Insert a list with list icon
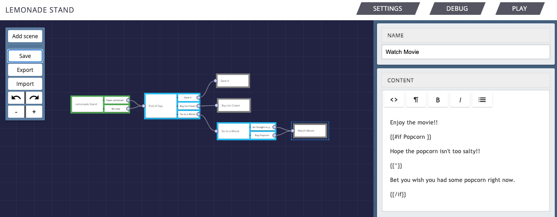 [482, 100]
